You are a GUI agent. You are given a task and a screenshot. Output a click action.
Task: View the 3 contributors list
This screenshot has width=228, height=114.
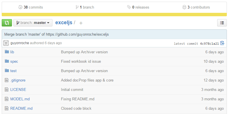196,7
